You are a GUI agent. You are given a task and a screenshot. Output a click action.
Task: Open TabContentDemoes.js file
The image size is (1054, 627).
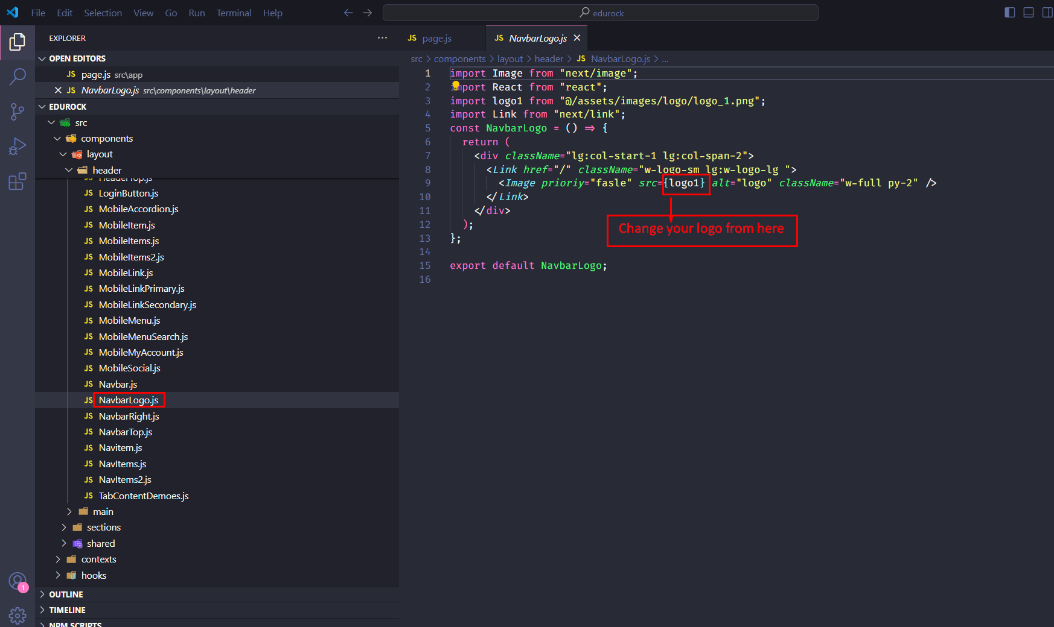click(x=217, y=496)
